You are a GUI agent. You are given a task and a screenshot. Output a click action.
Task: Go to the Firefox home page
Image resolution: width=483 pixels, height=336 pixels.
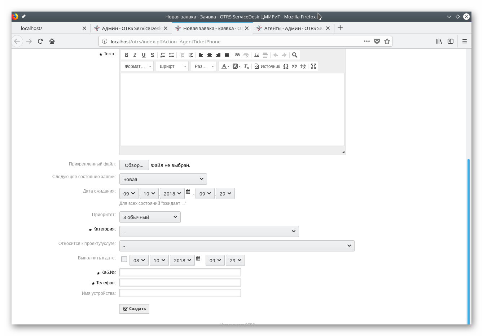click(52, 41)
